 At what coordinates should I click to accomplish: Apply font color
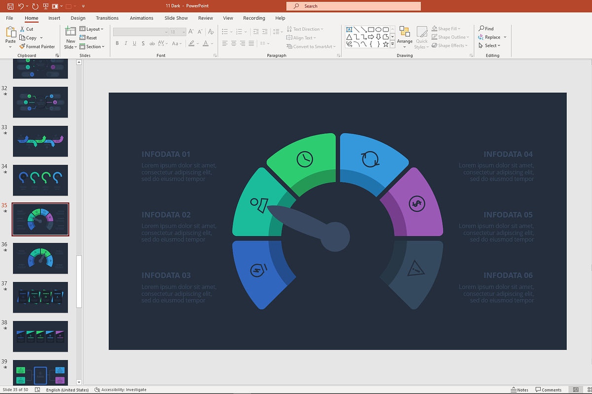point(206,43)
